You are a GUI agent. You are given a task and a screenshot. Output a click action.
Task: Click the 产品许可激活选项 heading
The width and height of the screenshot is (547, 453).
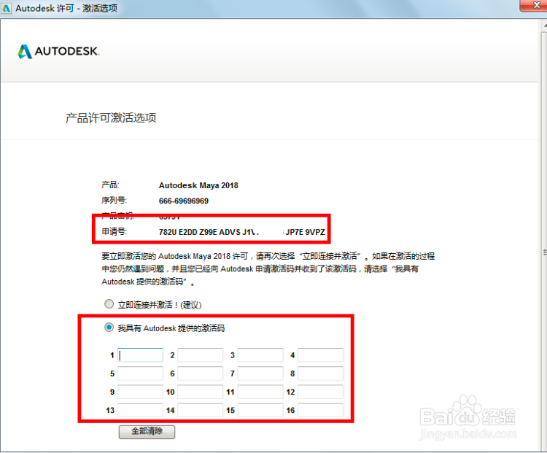point(111,118)
